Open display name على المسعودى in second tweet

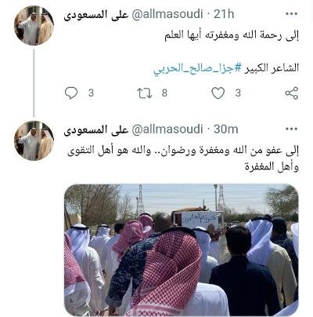tap(96, 129)
